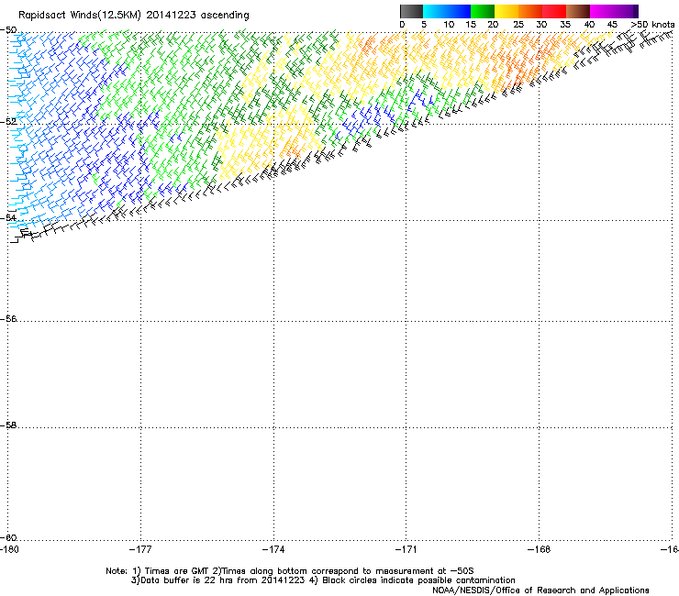Click the -52 latitude axis label
This screenshot has height=596, width=679.
pos(8,122)
